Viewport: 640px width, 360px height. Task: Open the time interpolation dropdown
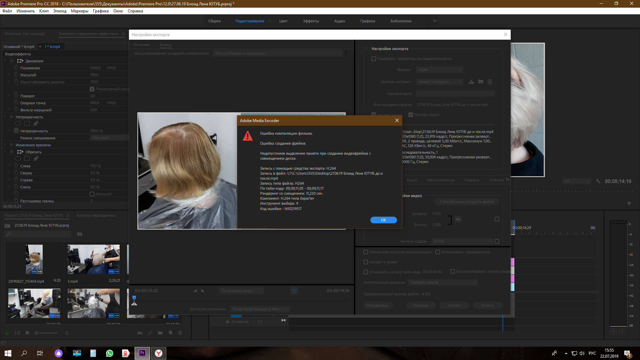443,282
